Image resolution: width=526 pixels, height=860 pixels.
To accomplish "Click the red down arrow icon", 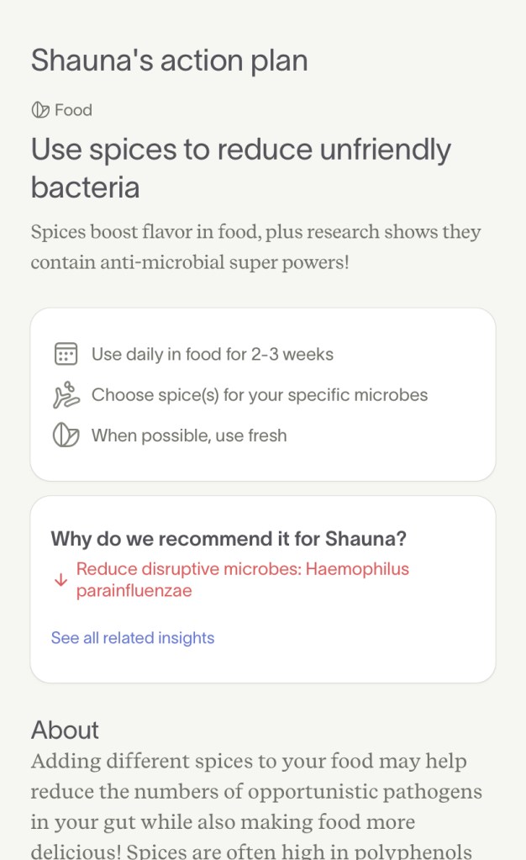I will 60,580.
